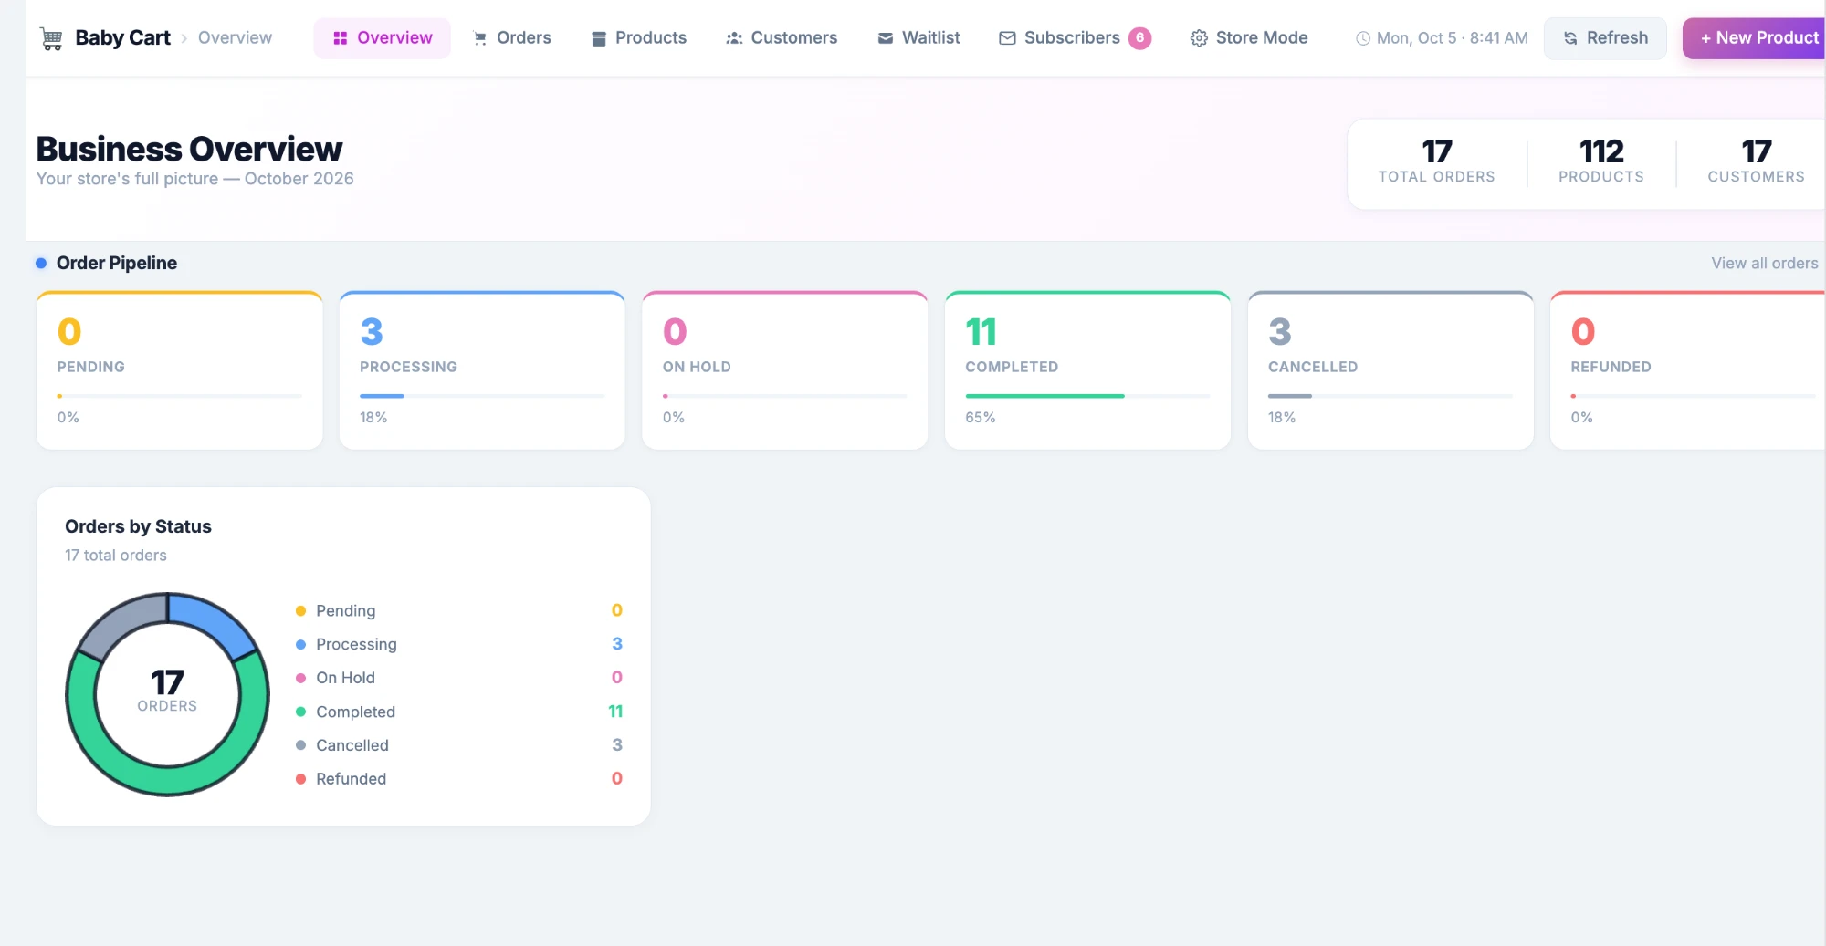Click the Processing legend row label

pyautogui.click(x=356, y=644)
